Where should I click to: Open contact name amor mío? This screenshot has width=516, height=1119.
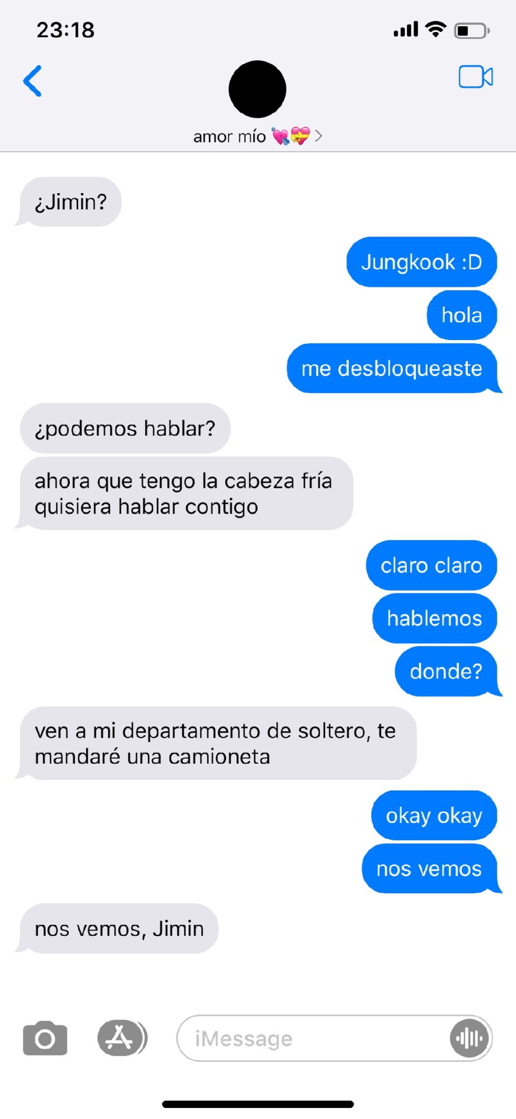point(229,136)
